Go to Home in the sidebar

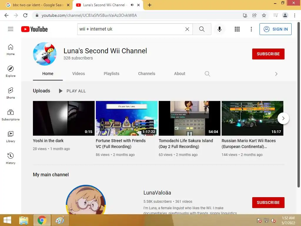coord(11,50)
